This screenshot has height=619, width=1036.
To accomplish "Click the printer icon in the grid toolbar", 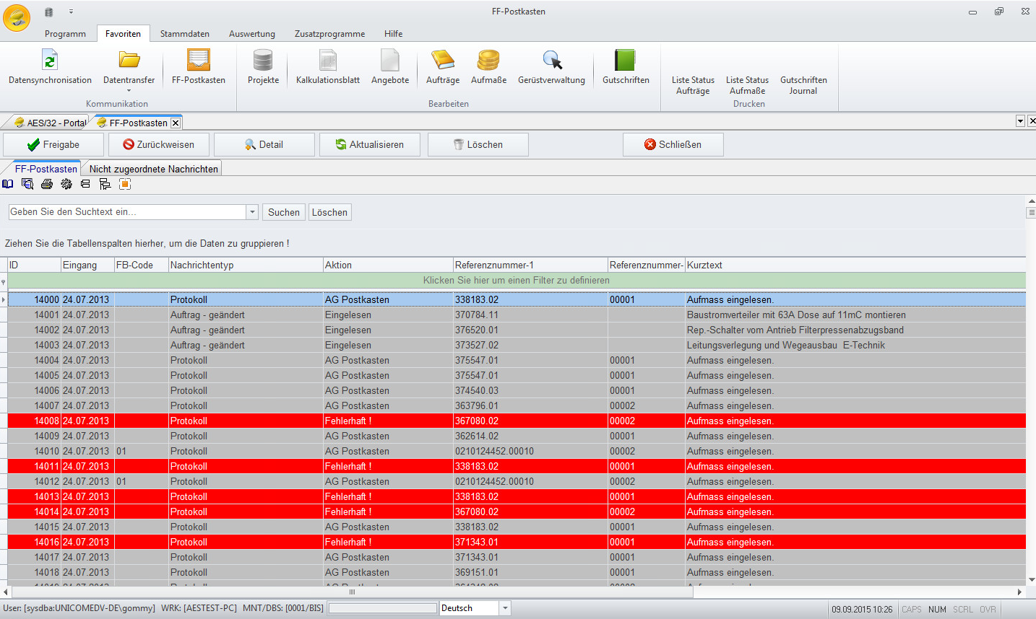I will (x=47, y=184).
